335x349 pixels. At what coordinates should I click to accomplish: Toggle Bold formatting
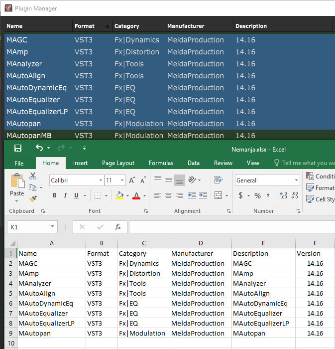click(54, 195)
